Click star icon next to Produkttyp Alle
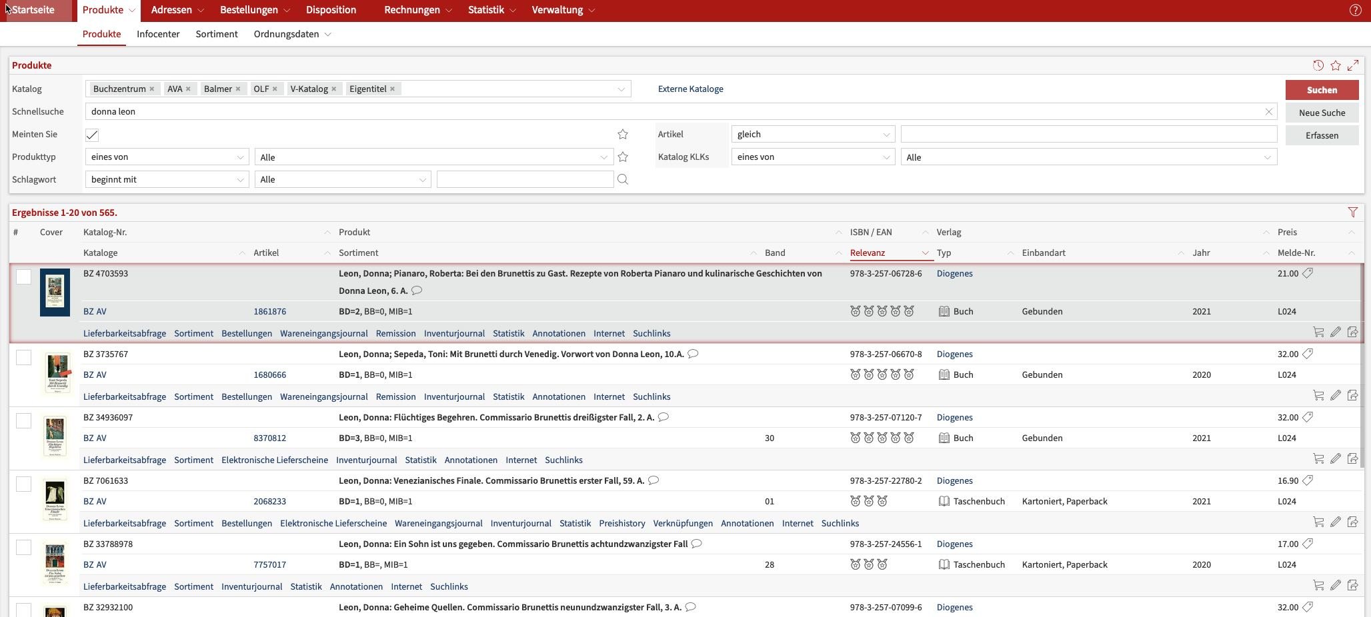 (x=623, y=157)
